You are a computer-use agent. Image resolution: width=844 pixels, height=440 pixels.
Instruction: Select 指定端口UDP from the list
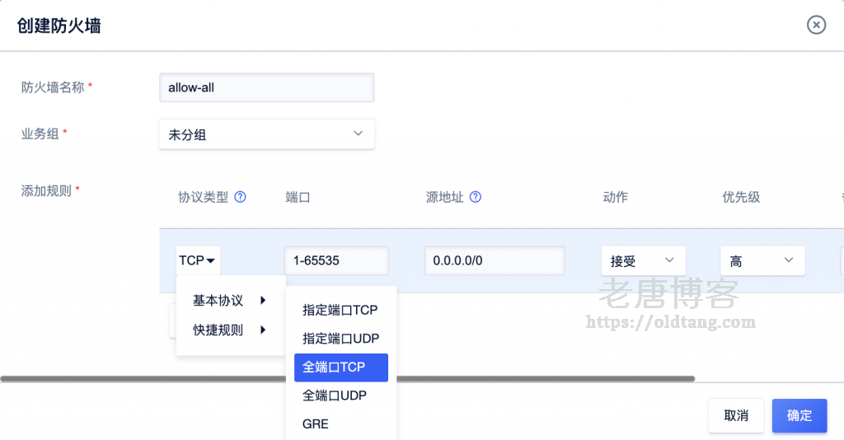[340, 339]
